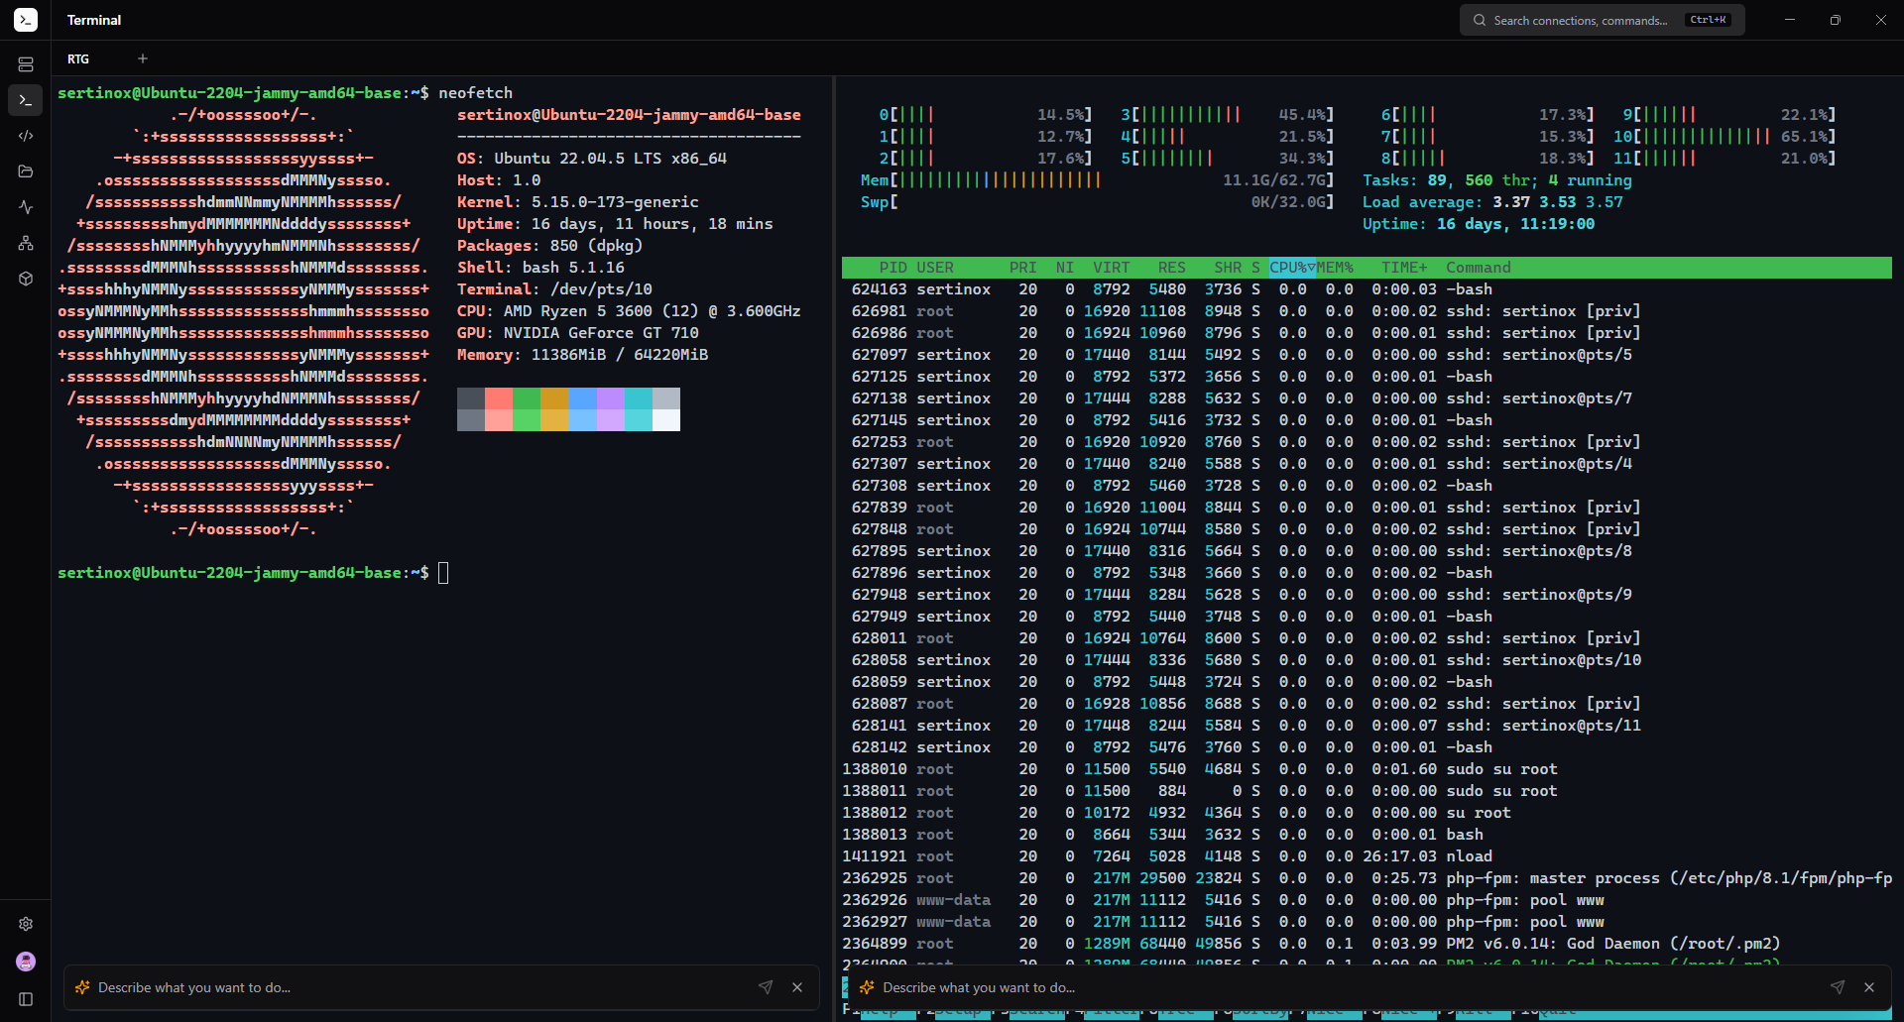Switch to the RTG terminal tab
Image resolution: width=1904 pixels, height=1022 pixels.
tap(78, 59)
